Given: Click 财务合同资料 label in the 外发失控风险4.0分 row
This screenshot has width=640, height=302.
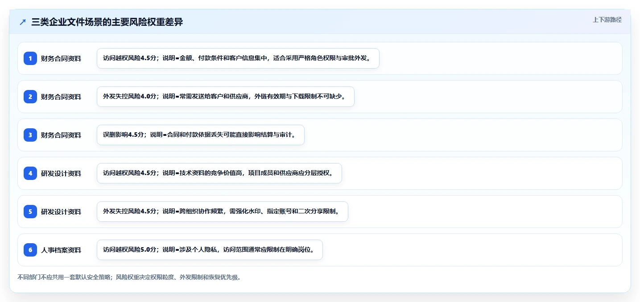Looking at the screenshot, I should [x=61, y=97].
